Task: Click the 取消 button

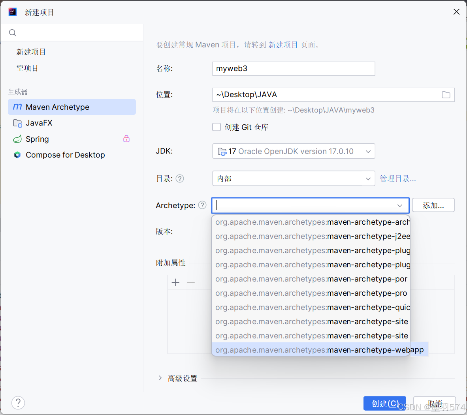Action: (435, 404)
